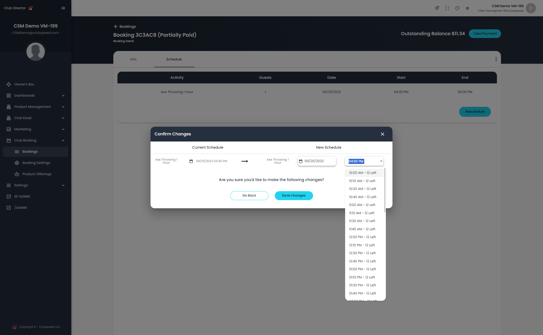Open SP ADMIN external link

36,197
